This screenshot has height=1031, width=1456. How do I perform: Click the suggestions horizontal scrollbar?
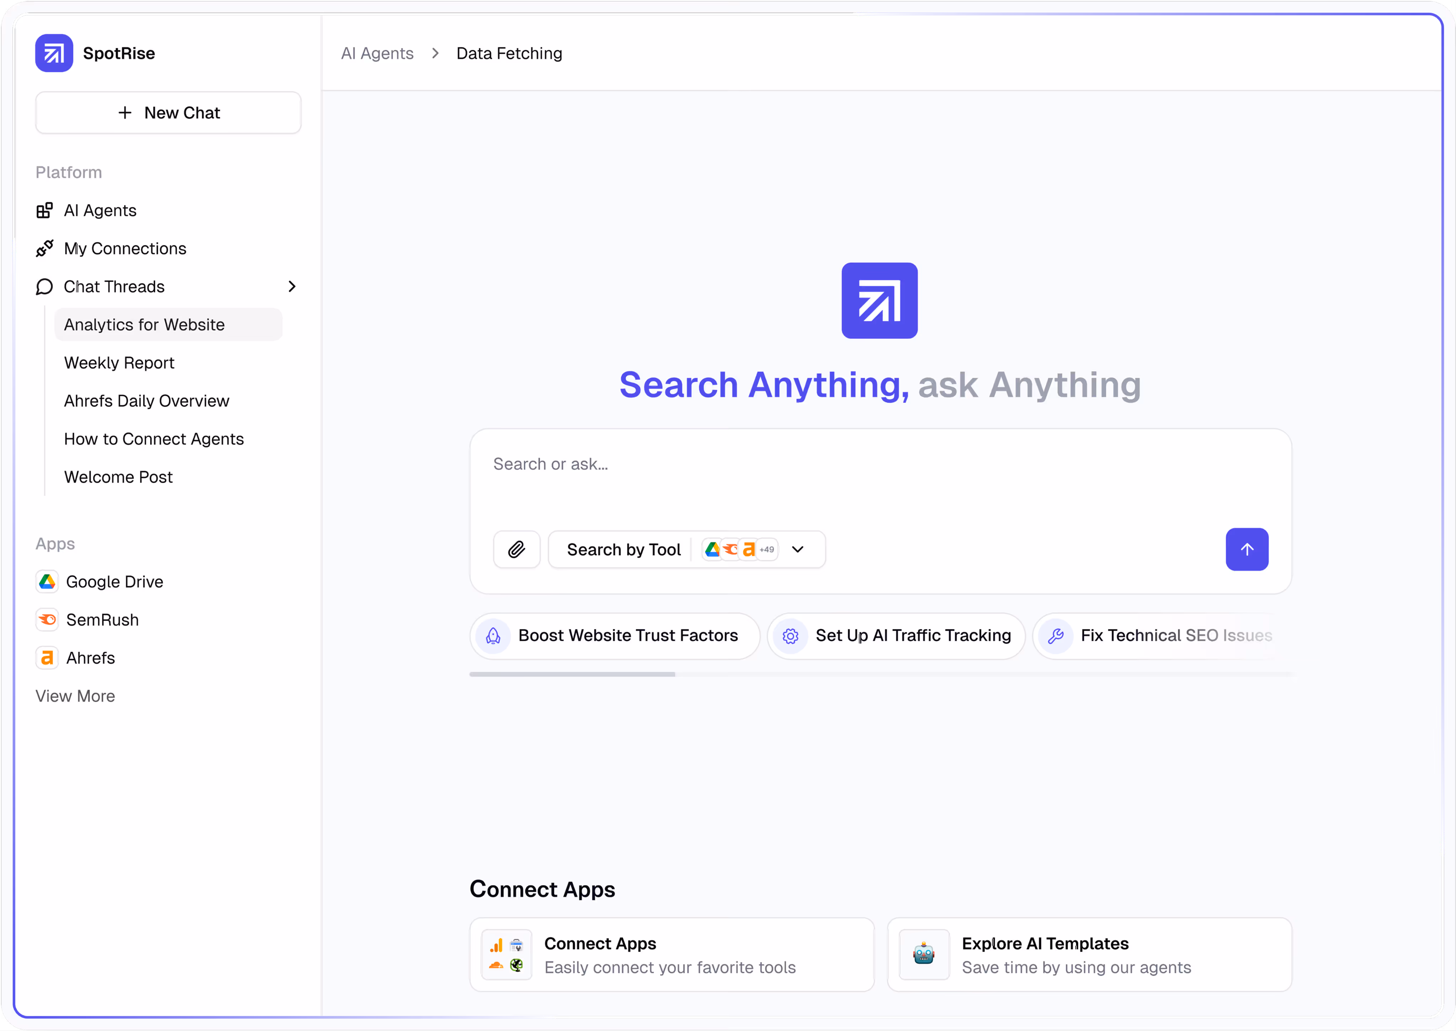pos(572,674)
